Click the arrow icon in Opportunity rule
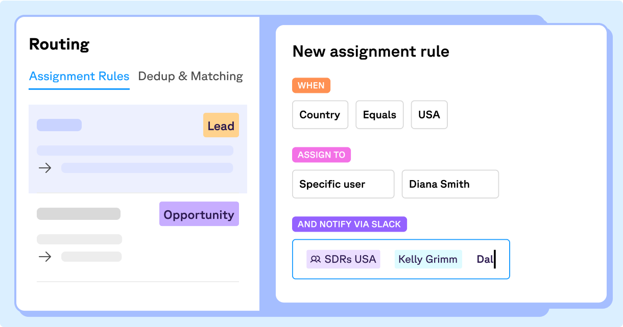 [45, 257]
